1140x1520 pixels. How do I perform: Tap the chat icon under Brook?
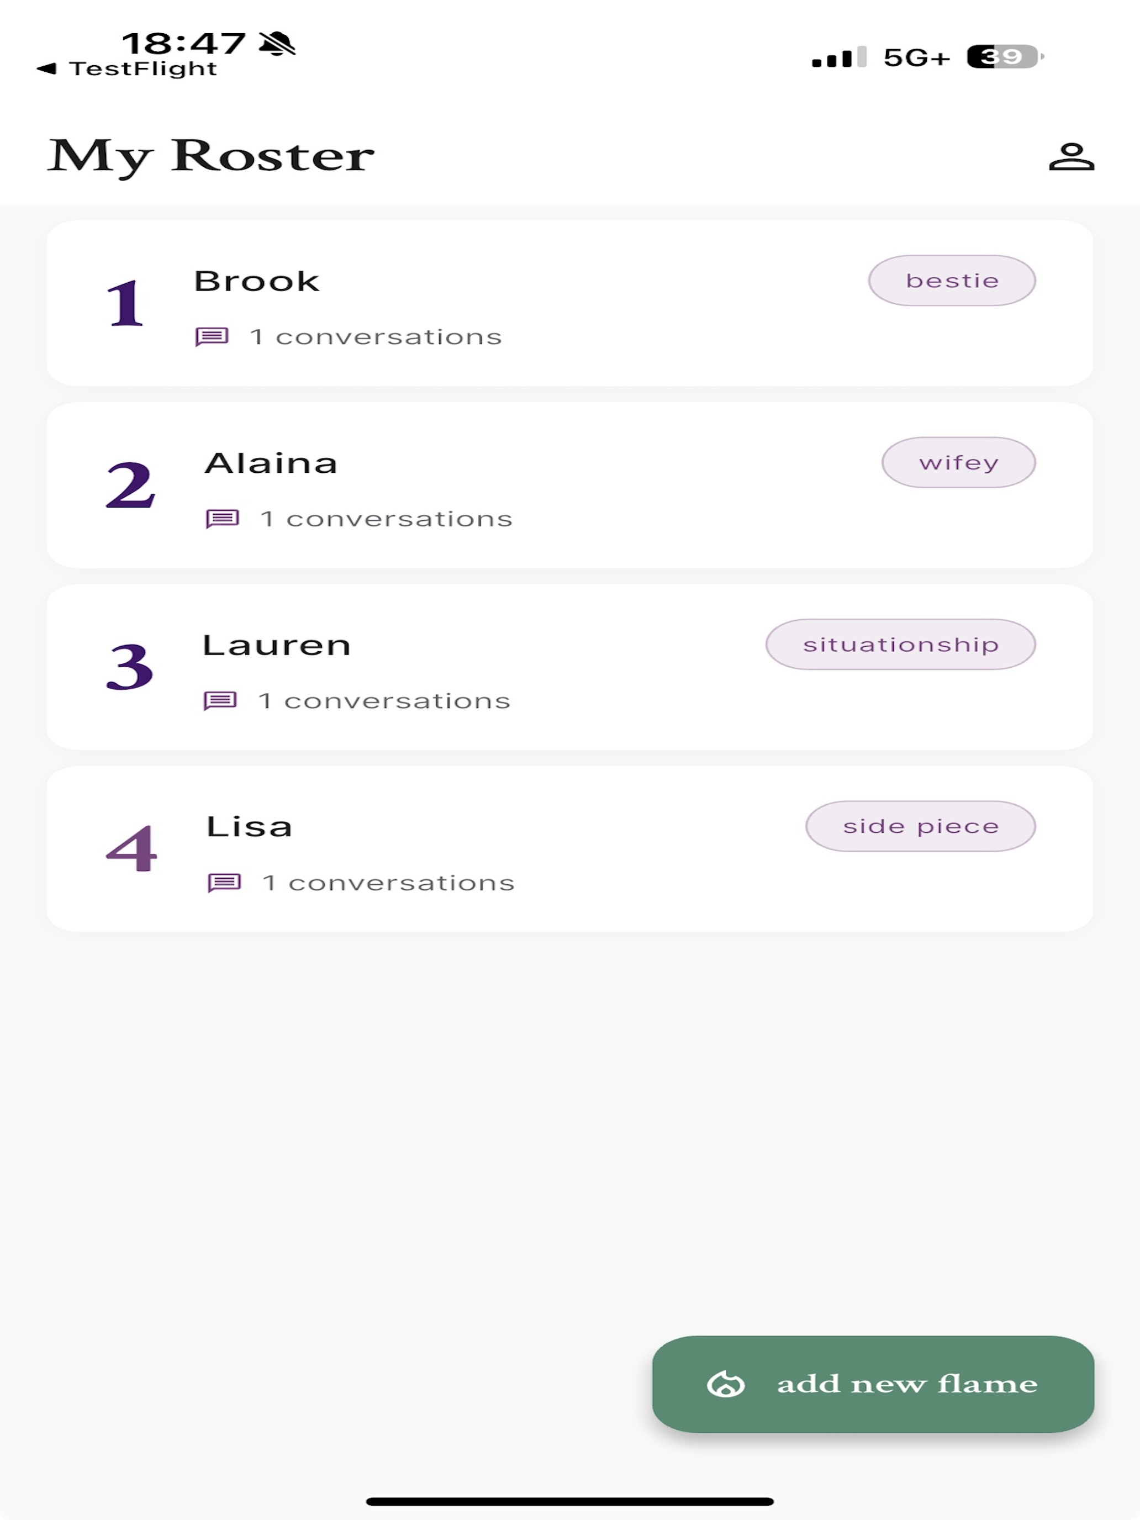point(212,337)
